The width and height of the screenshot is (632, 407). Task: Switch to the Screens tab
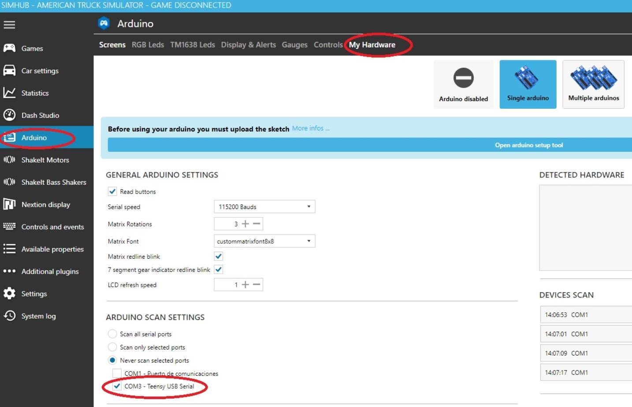(x=112, y=45)
